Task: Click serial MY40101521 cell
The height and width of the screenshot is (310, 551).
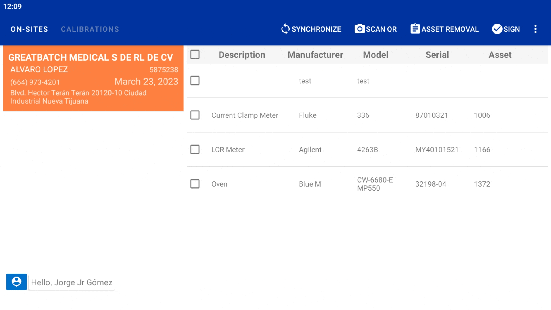Action: pyautogui.click(x=437, y=150)
